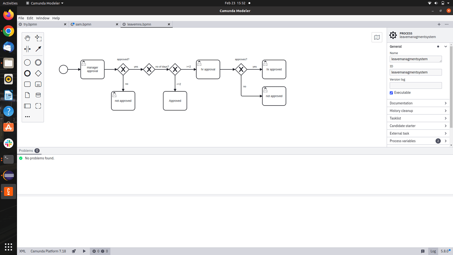The width and height of the screenshot is (453, 255).
Task: Open XML view in status bar
Action: point(22,251)
